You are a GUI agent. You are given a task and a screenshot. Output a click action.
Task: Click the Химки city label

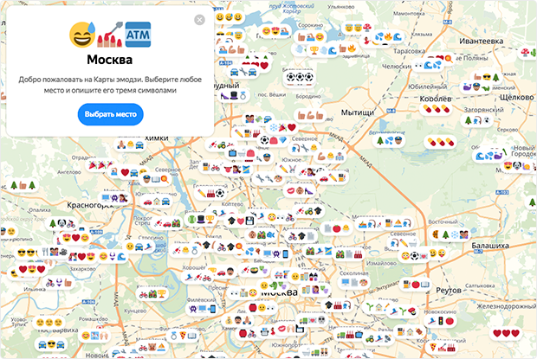point(157,138)
